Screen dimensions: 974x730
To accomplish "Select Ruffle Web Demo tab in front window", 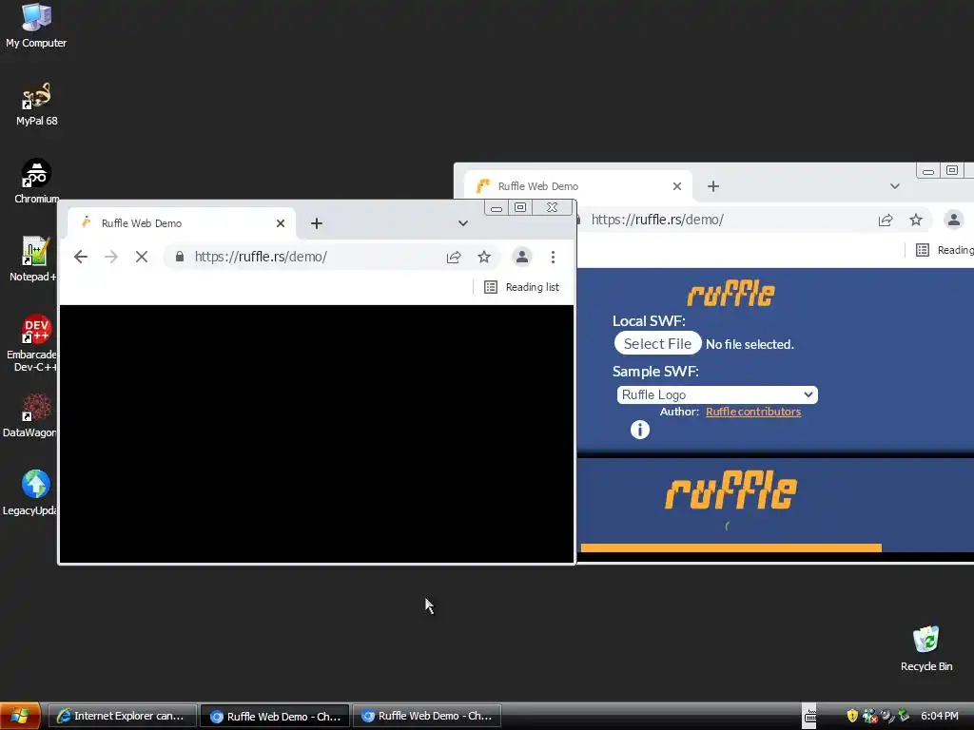I will [182, 223].
